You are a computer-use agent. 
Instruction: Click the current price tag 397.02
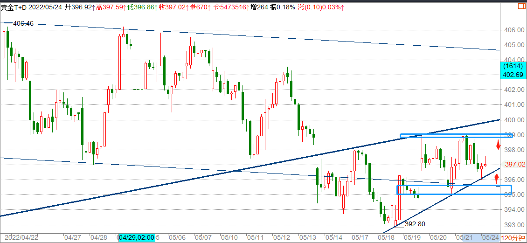pyautogui.click(x=514, y=164)
